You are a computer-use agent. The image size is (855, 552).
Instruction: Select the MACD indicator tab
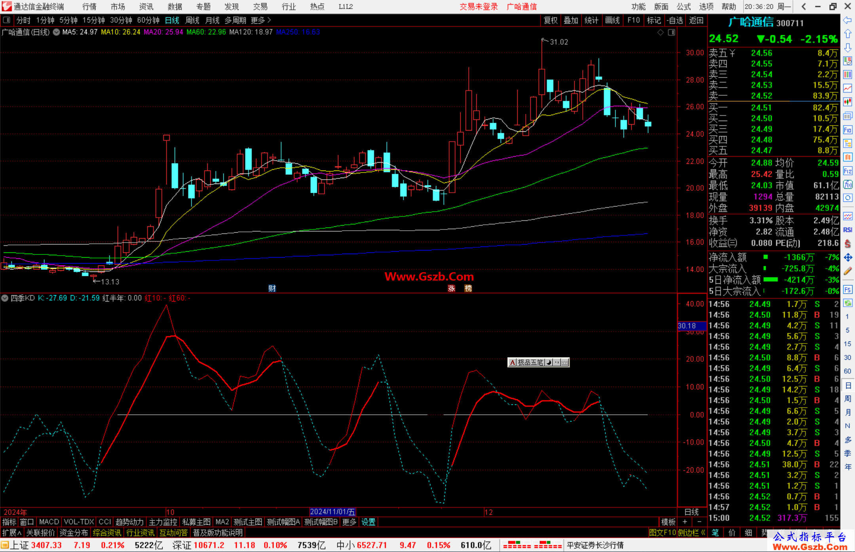point(49,522)
